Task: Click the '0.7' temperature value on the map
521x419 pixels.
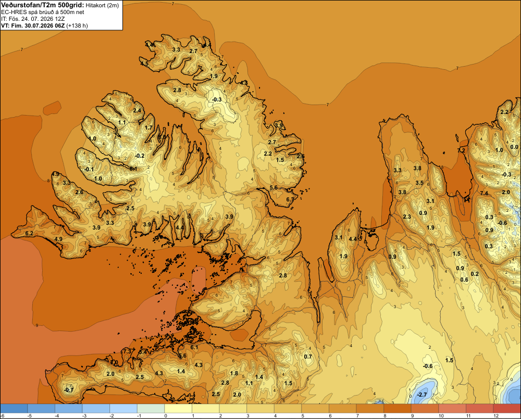Action: [x=308, y=357]
